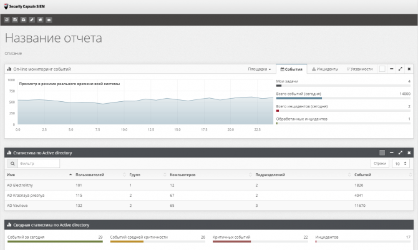
Task: Click the Событий средней критичности label
Action: click(x=139, y=237)
